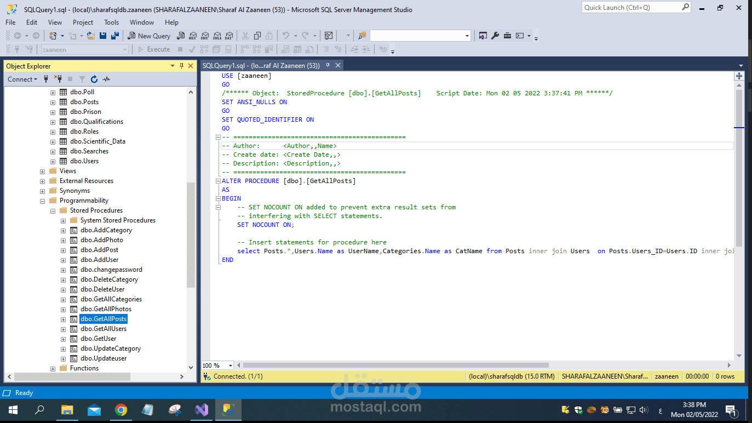This screenshot has width=752, height=423.
Task: Click the editor horizontal scrollbar
Action: point(396,365)
